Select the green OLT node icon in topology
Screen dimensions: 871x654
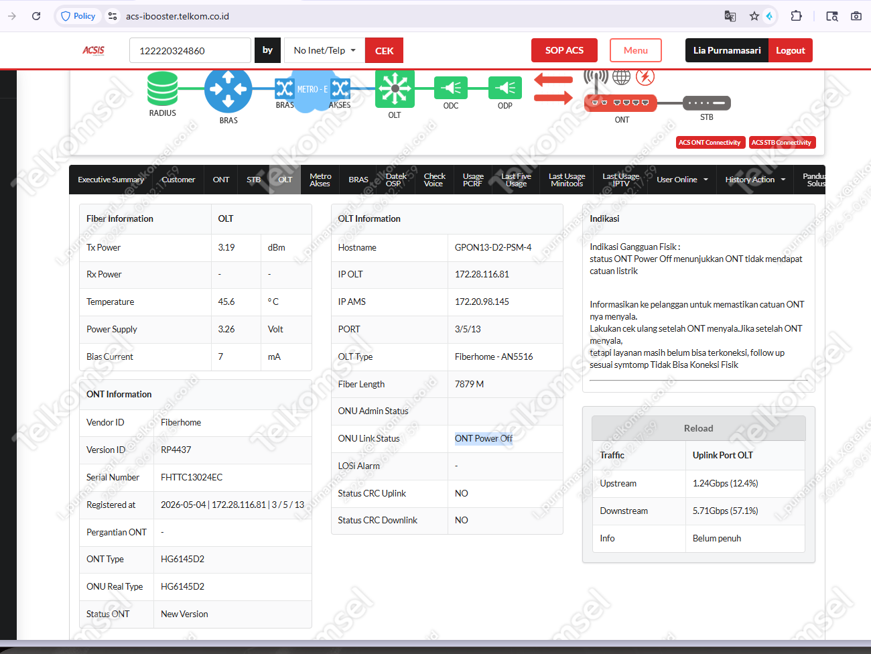(x=395, y=88)
